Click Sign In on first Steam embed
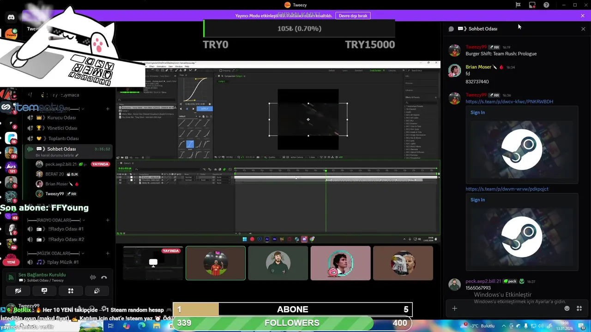The height and width of the screenshot is (332, 591). click(477, 113)
